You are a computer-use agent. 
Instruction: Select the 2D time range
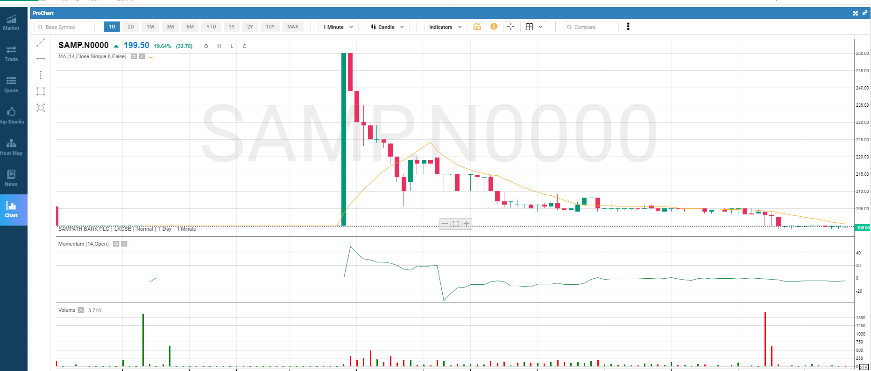pos(131,27)
